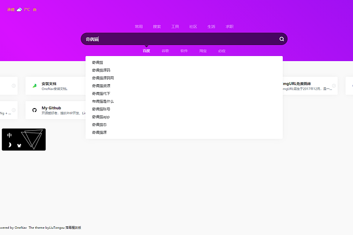This screenshot has width=353, height=235.
Task: Select 淘宝 as the search engine
Action: click(203, 51)
